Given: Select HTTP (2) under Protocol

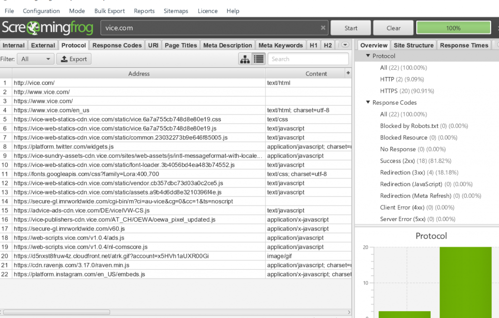Looking at the screenshot, I should point(402,79).
